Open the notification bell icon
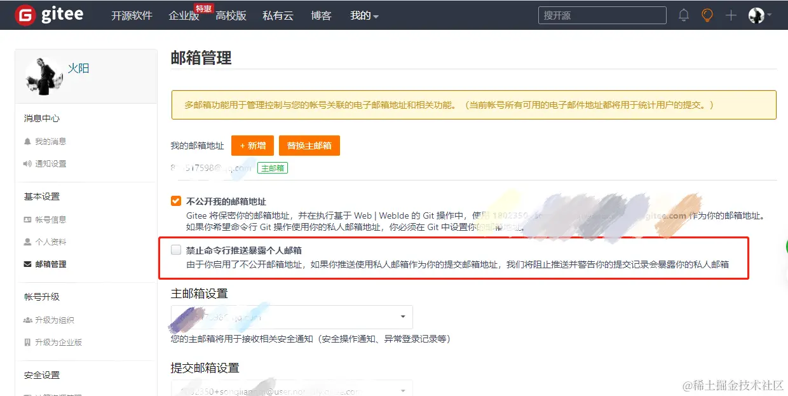788x396 pixels. 684,15
